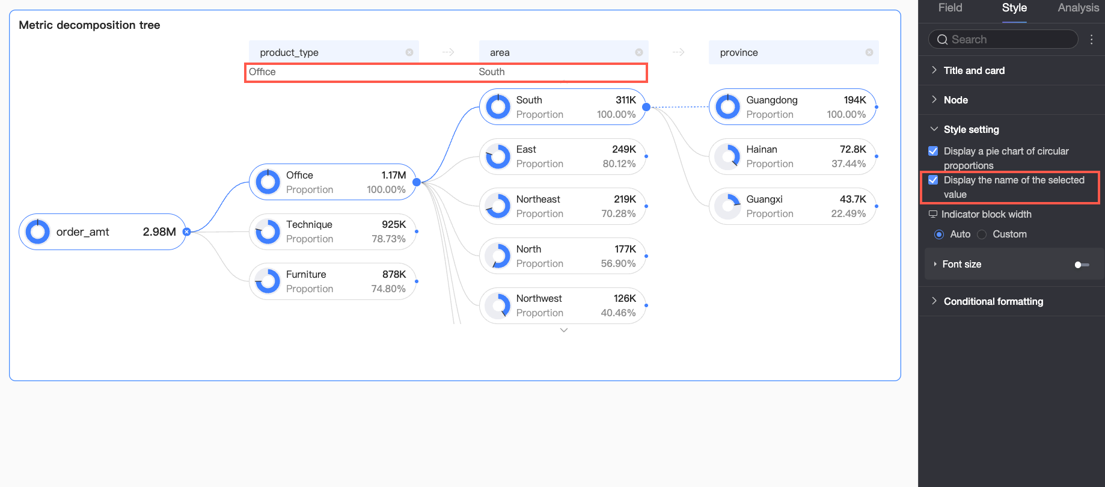
Task: Click the expand dot on Technique node
Action: [x=417, y=231]
